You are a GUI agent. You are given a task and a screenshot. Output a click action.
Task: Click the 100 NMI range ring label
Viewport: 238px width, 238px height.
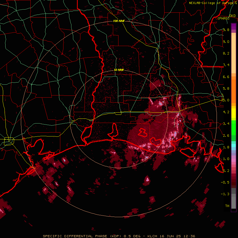(x=119, y=21)
